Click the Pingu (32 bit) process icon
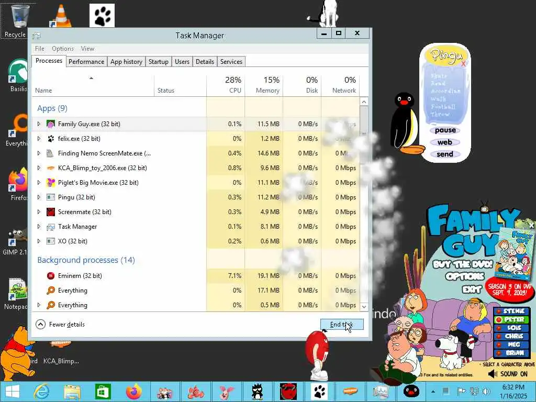The width and height of the screenshot is (536, 402). point(51,197)
